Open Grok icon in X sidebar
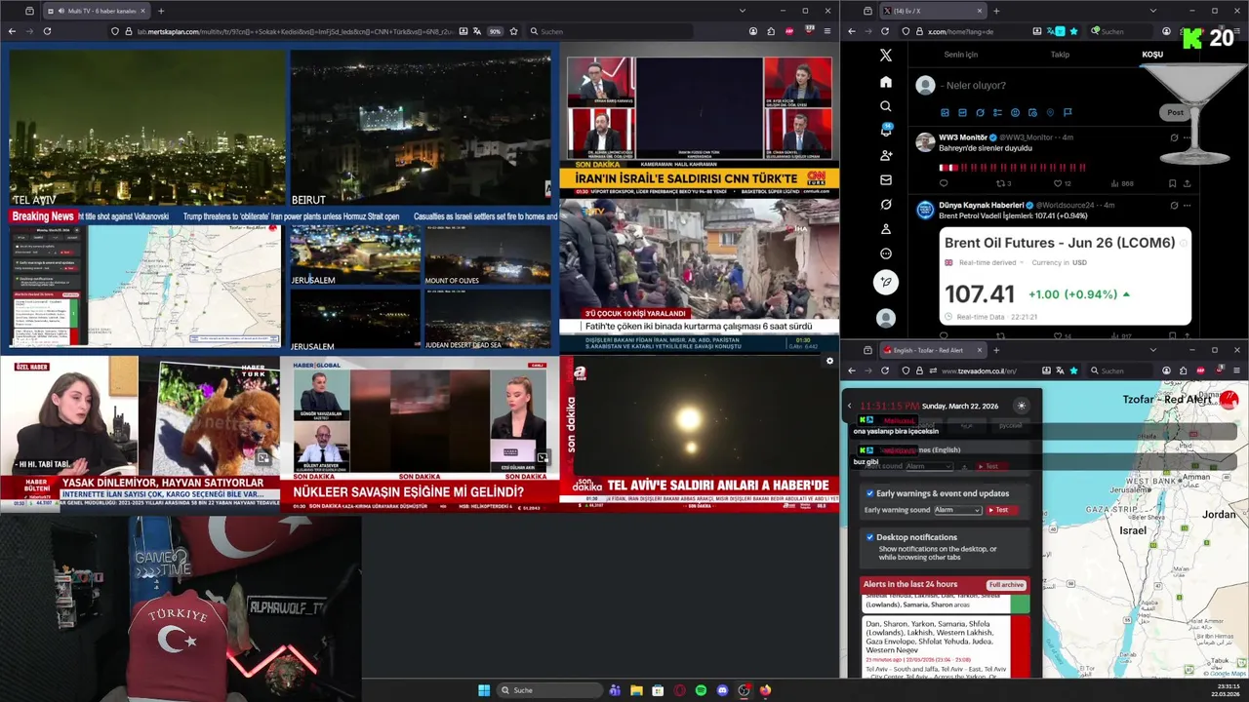The height and width of the screenshot is (702, 1249). click(885, 205)
